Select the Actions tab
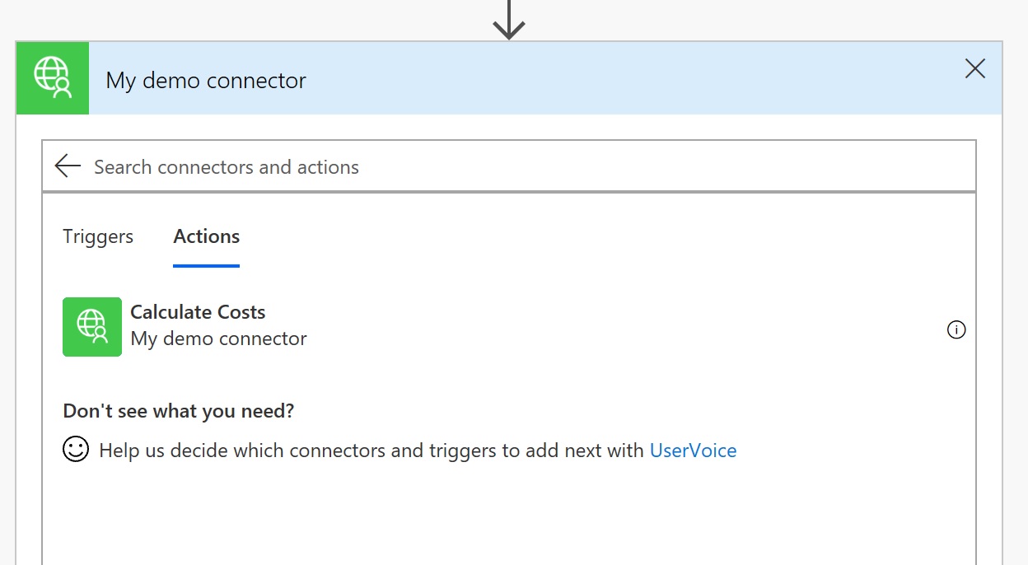This screenshot has height=565, width=1028. (207, 237)
